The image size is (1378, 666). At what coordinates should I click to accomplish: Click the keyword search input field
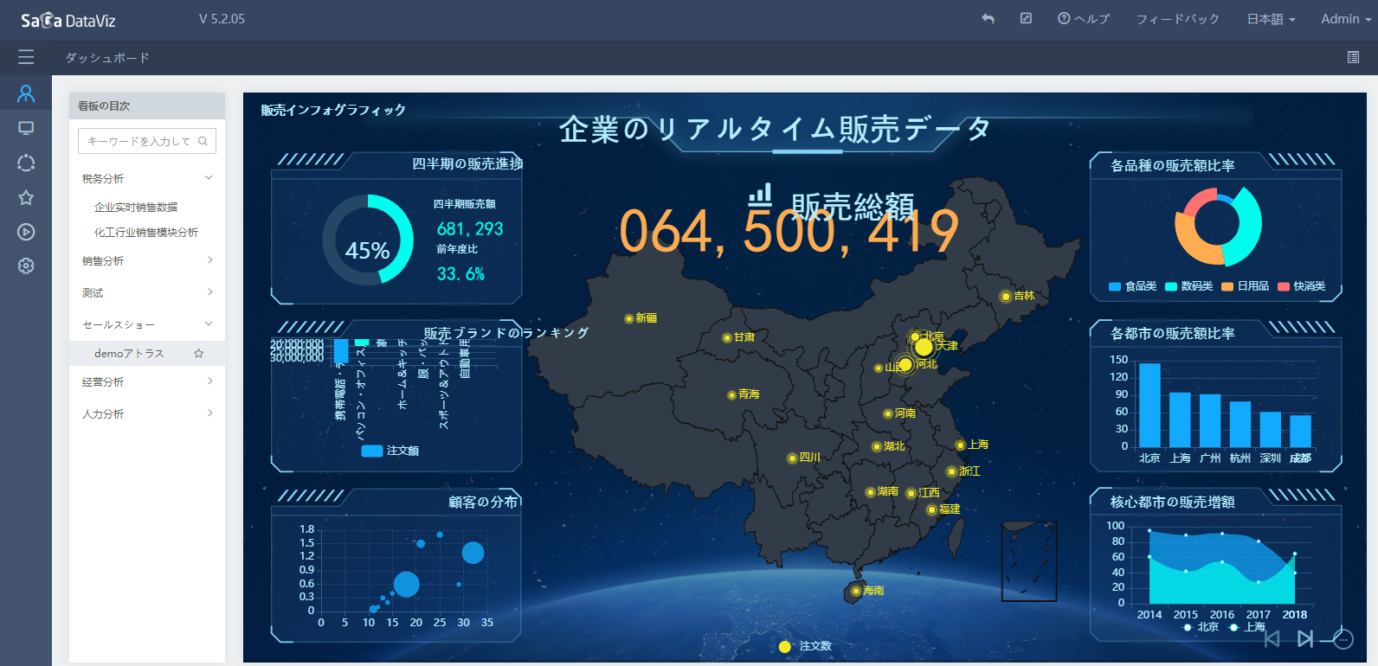point(147,141)
